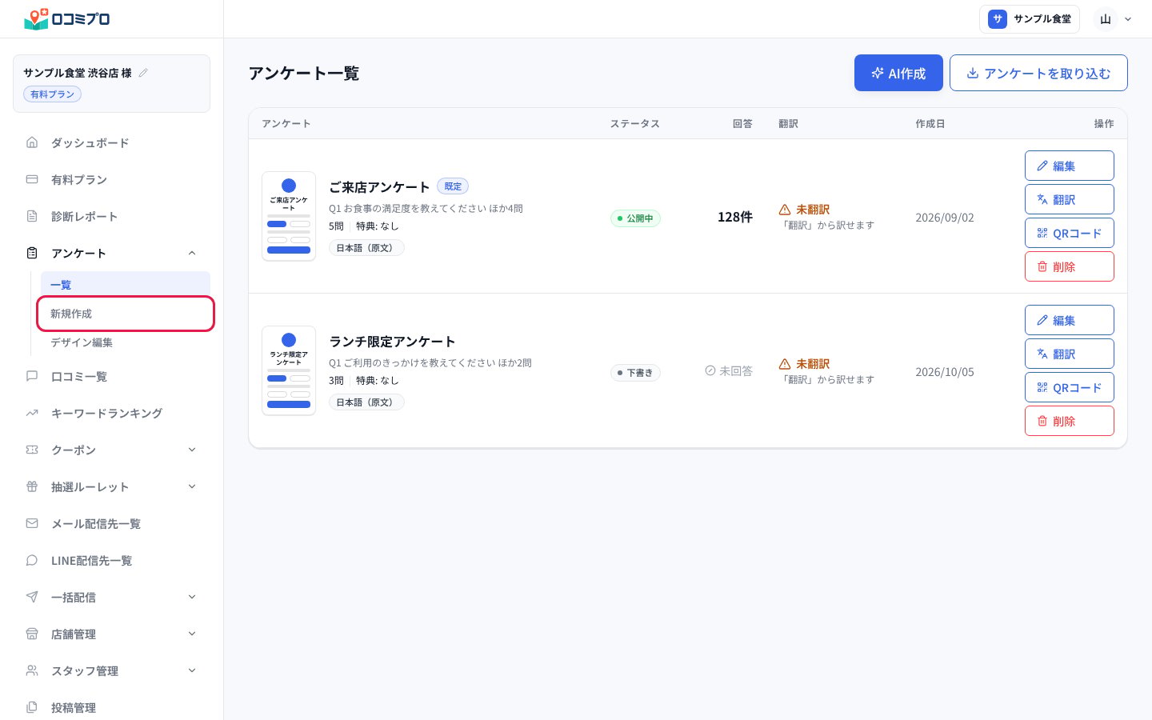Click the 有料プラン card icon
The height and width of the screenshot is (720, 1152).
pos(32,179)
